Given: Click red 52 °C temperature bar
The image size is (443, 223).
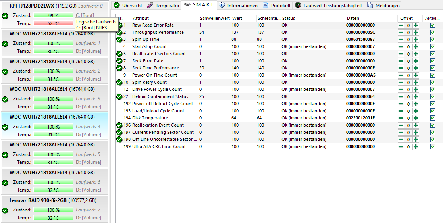Looking at the screenshot, I should click(53, 24).
